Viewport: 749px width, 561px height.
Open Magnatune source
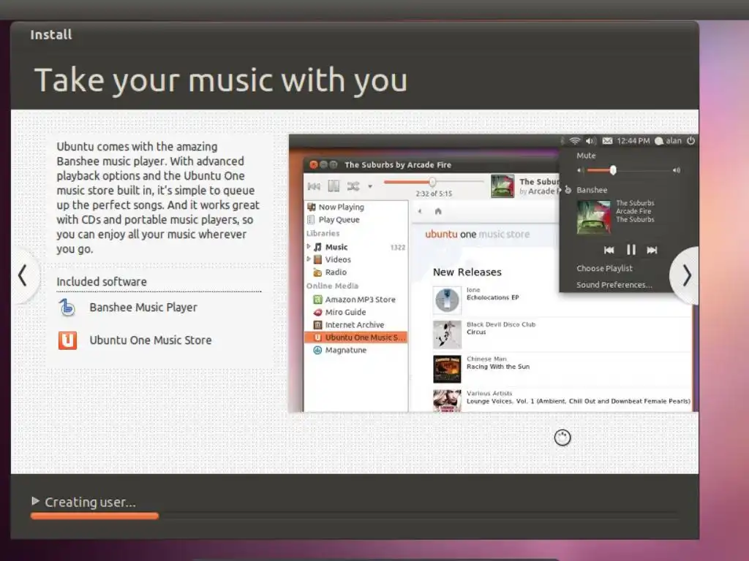coord(346,350)
